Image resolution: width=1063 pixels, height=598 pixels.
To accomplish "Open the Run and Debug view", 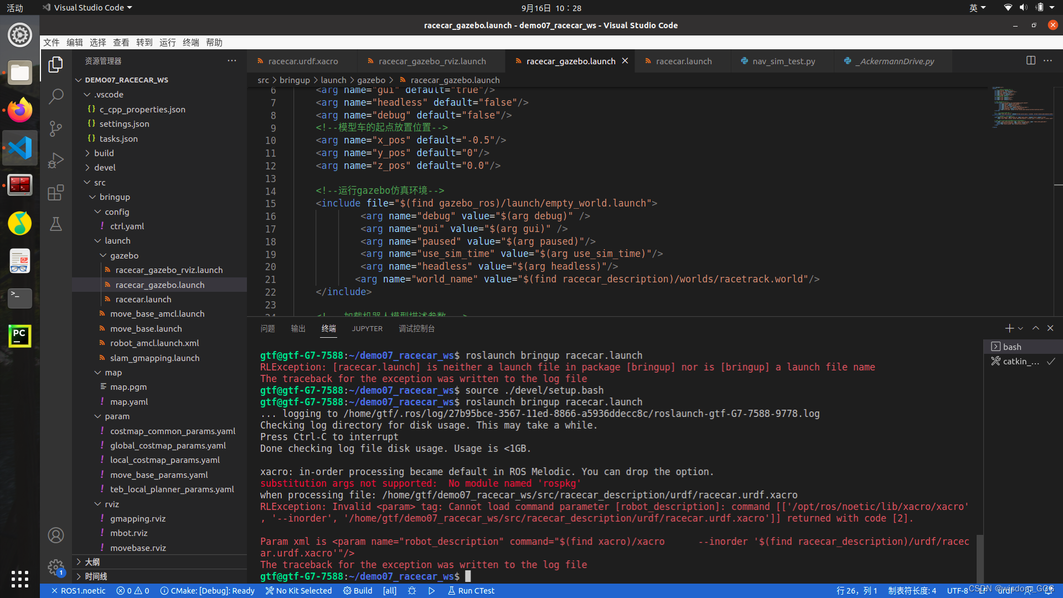I will (56, 161).
